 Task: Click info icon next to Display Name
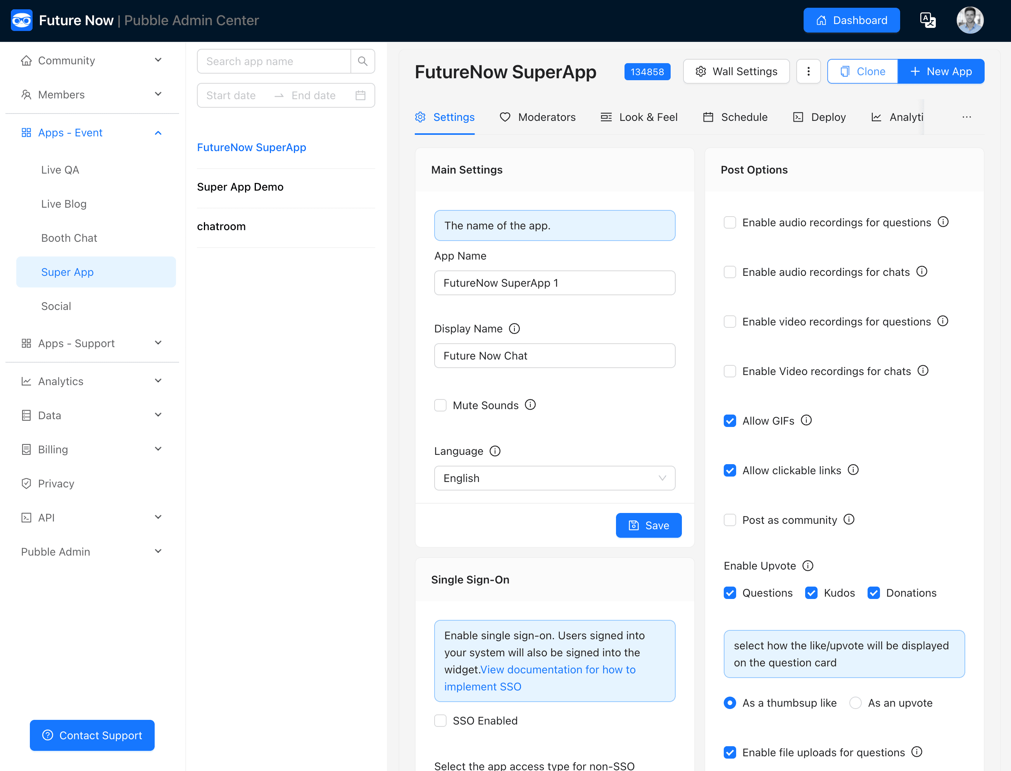click(x=514, y=329)
